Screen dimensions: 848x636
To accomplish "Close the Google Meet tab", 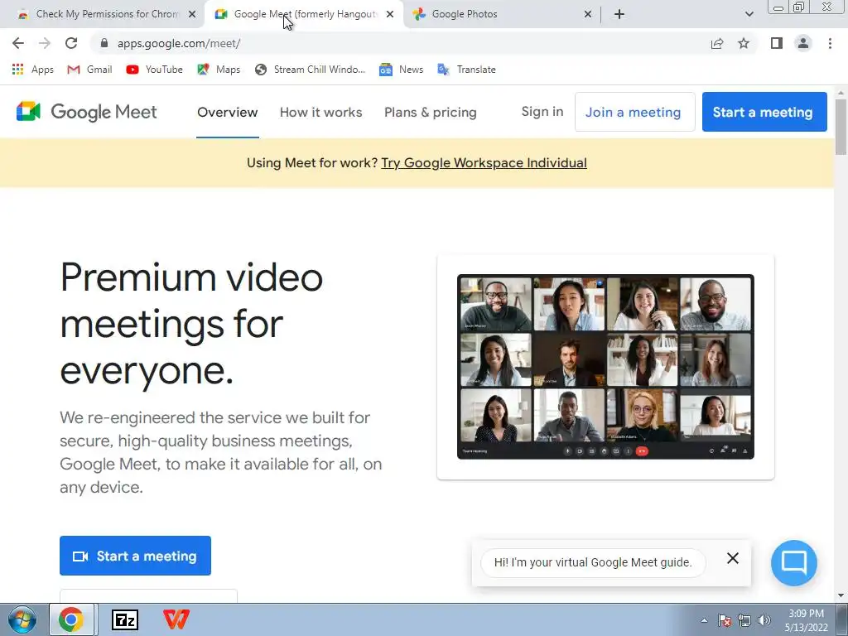I will 390,14.
